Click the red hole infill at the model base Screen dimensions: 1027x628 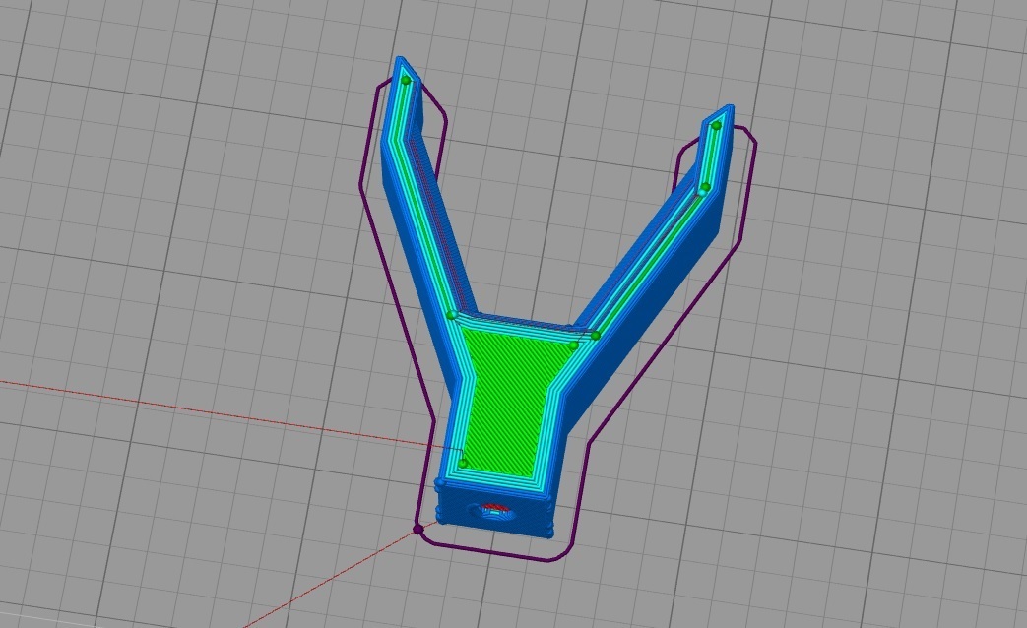(492, 508)
